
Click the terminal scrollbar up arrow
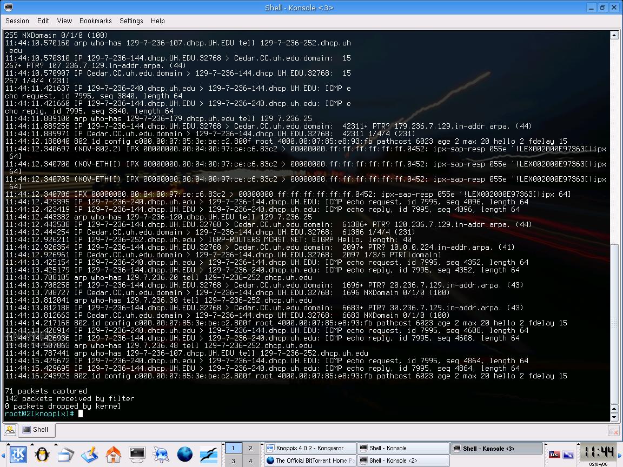(614, 35)
